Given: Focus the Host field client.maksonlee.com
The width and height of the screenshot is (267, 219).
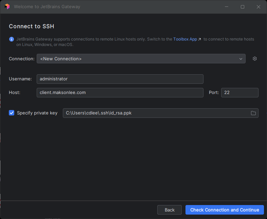Looking at the screenshot, I should 120,93.
